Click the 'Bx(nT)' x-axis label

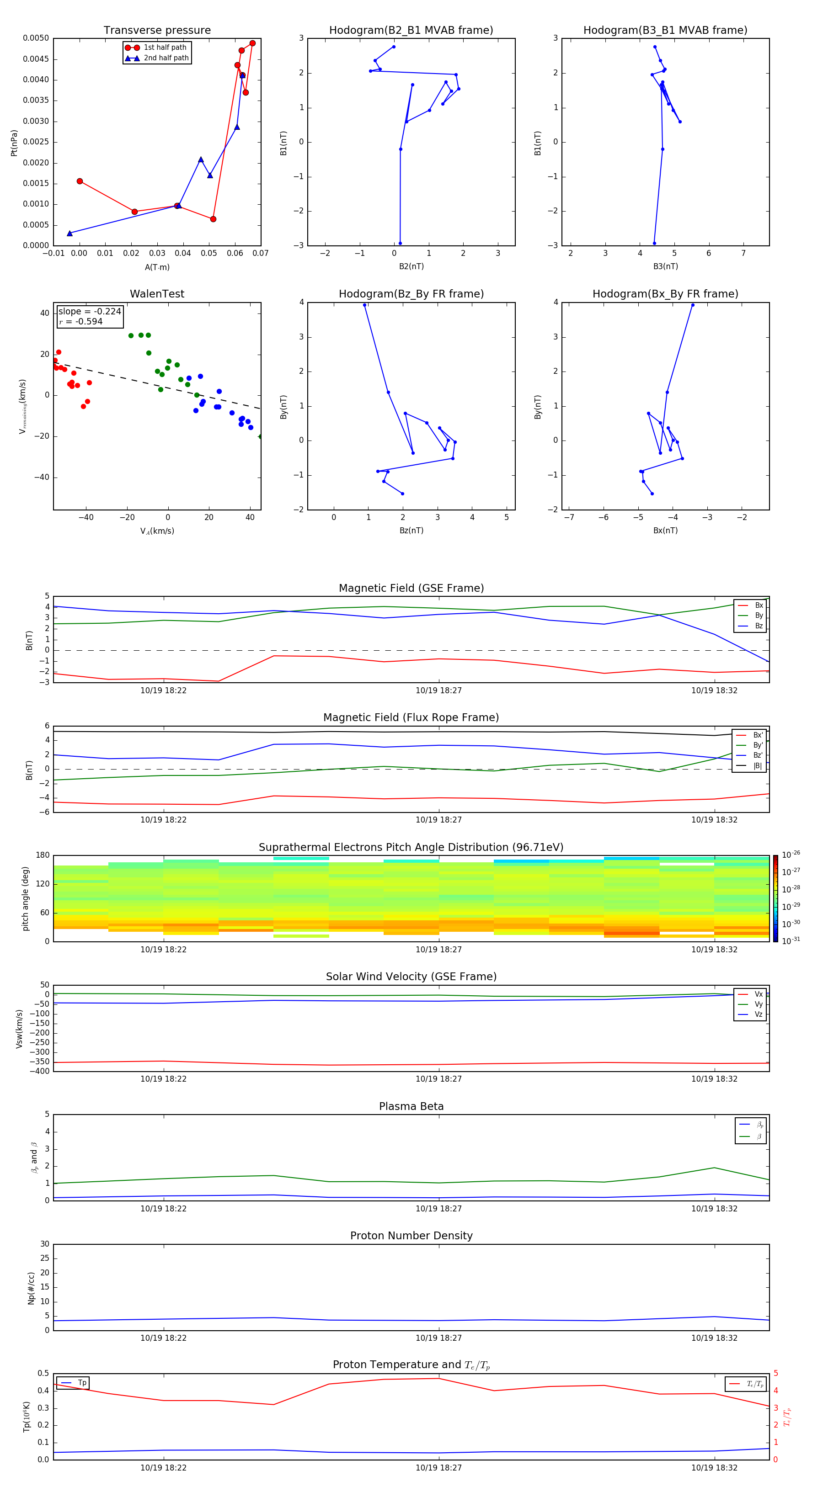click(x=665, y=531)
